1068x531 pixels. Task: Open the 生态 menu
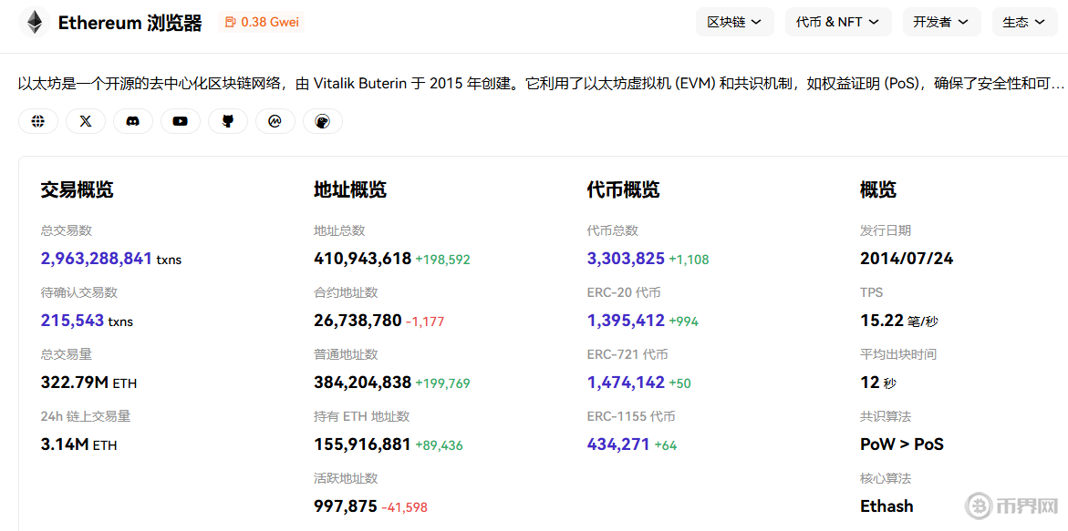(1024, 22)
